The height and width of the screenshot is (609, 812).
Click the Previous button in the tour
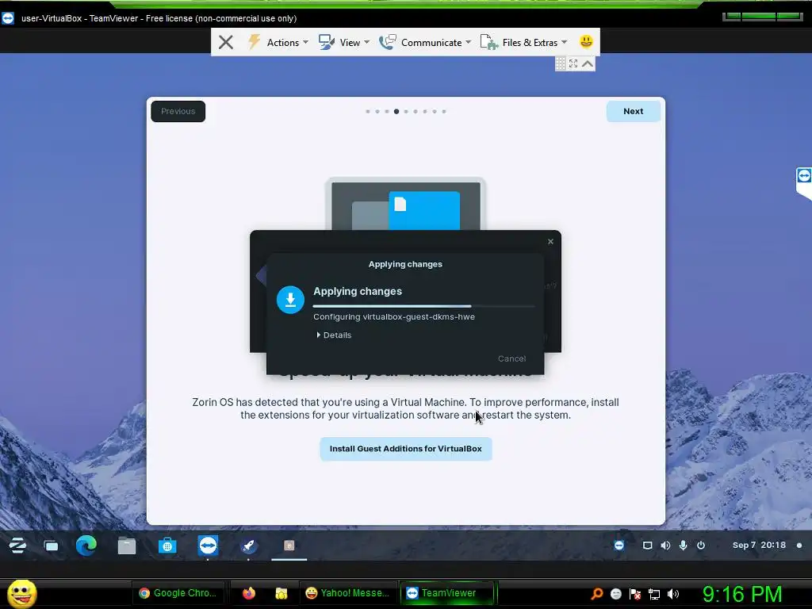coord(178,111)
